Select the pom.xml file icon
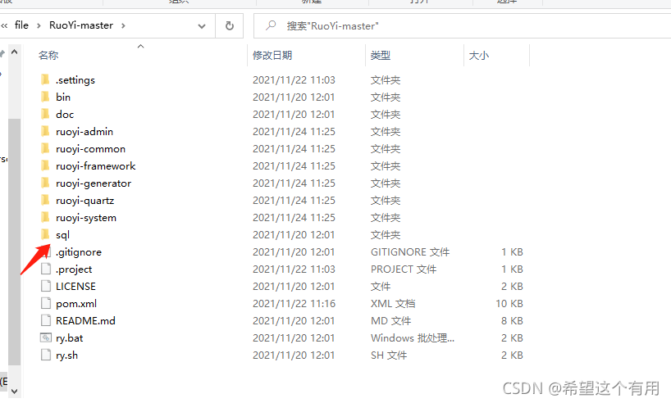671x403 pixels. 45,303
